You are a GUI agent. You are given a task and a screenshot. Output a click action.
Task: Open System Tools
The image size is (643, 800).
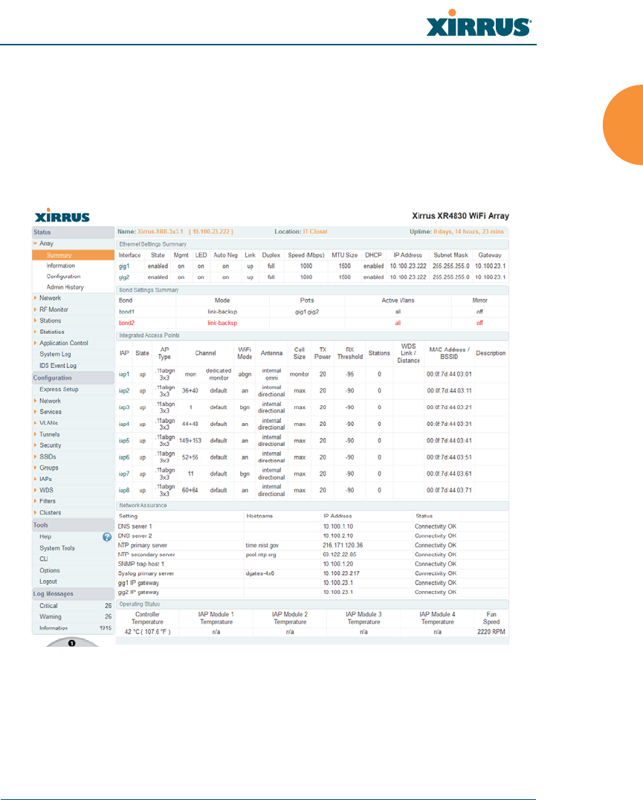pos(57,548)
